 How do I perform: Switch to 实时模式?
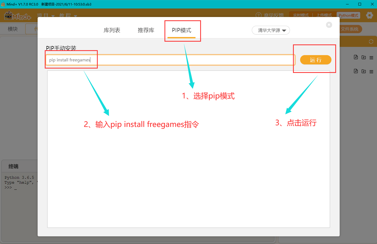click(301, 15)
